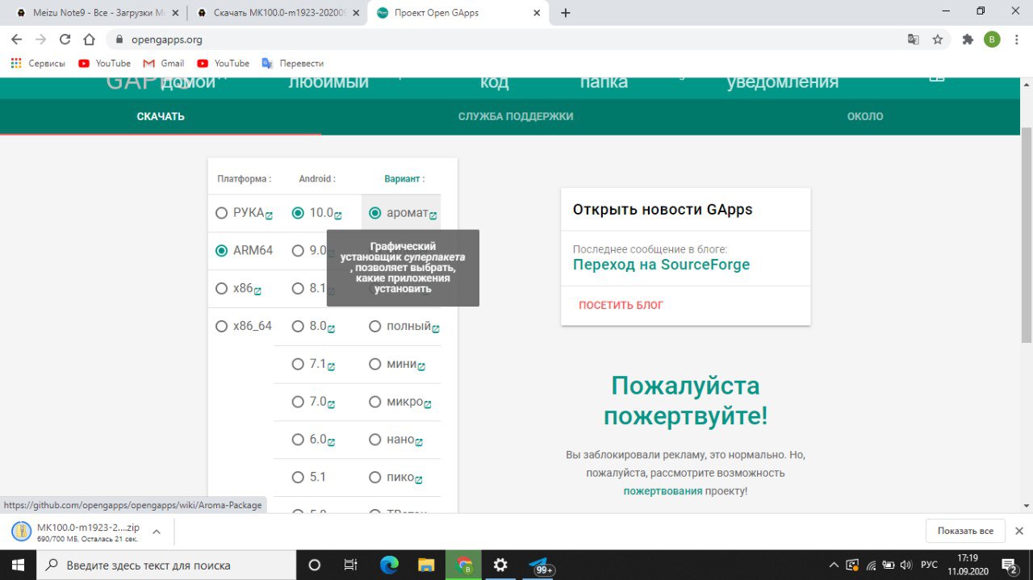The image size is (1033, 580).
Task: Select пико variant
Action: [x=374, y=477]
